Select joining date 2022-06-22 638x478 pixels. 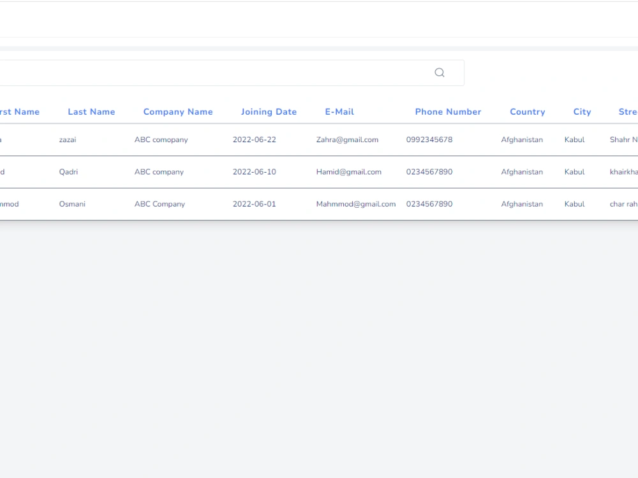pyautogui.click(x=255, y=140)
